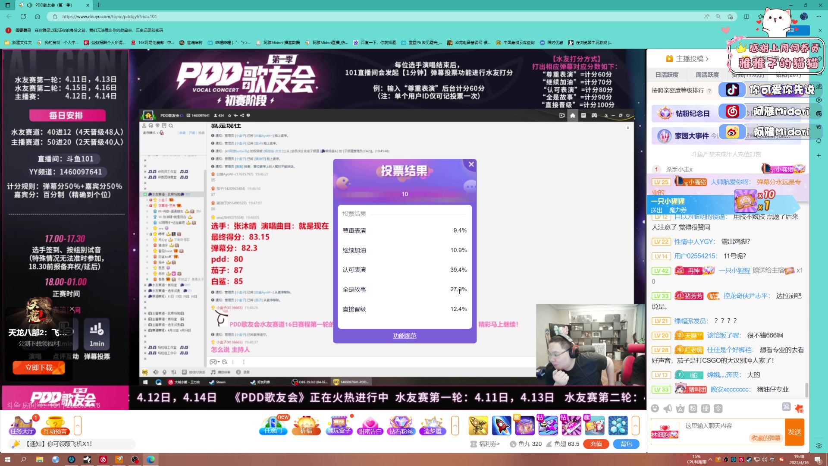Screen dimensions: 828x466
Task: Click the search icon in YY member panel
Action: click(171, 126)
